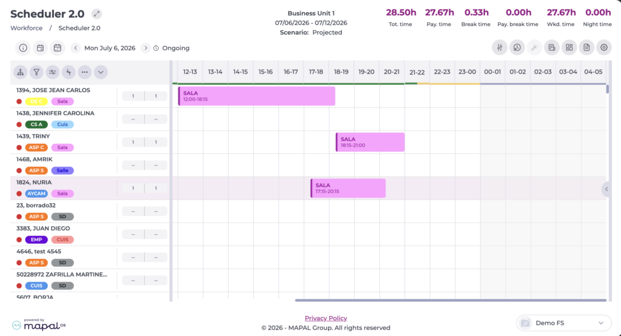
Task: Go to next day with right chevron
Action: coord(146,48)
